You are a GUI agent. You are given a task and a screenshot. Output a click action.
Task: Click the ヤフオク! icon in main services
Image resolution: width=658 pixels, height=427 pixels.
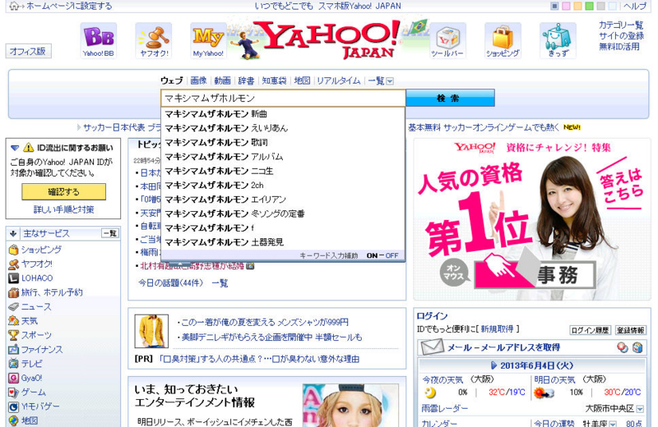13,264
